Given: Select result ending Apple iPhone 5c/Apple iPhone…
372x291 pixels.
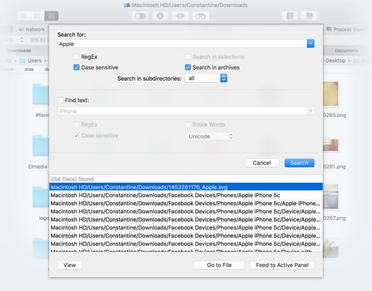Looking at the screenshot, I should coord(186,204).
